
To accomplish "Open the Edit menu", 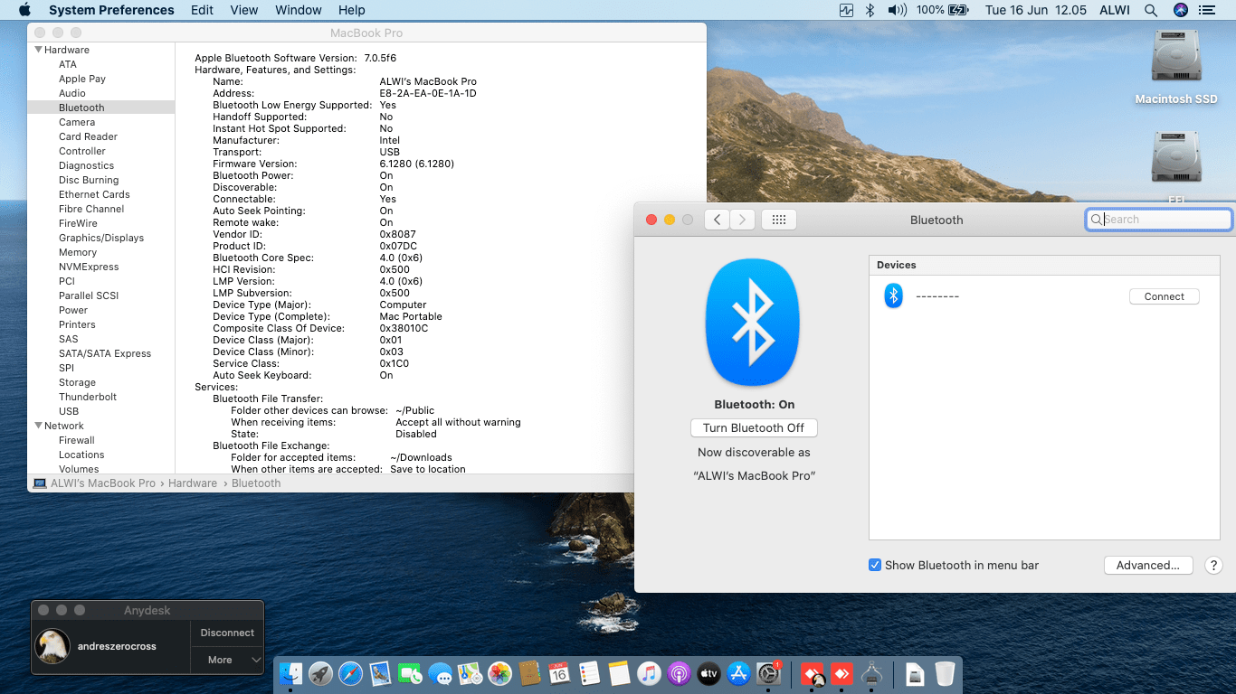I will 202,11.
